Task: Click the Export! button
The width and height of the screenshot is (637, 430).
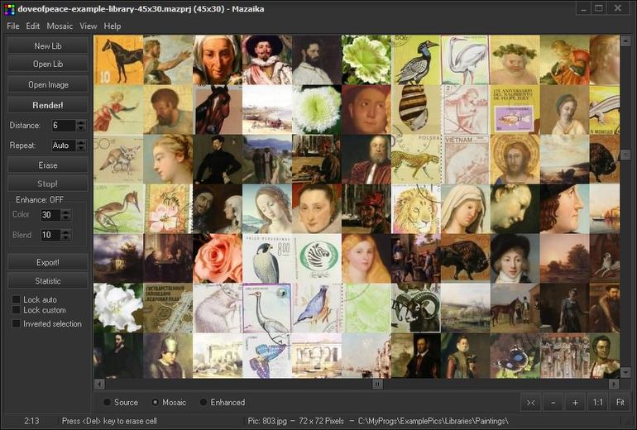Action: [48, 262]
